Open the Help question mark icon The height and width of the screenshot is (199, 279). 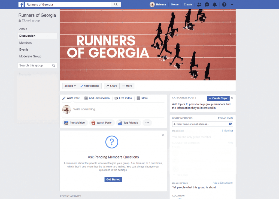click(x=224, y=4)
